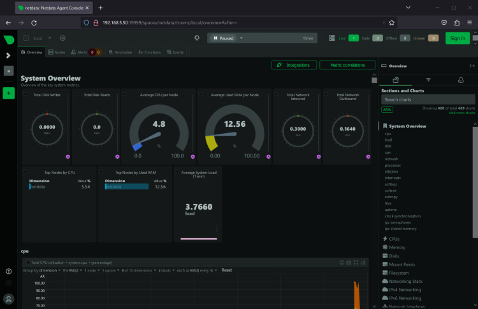Screen dimensions: 478x309
Task: Toggle checkbox on Top Nodes by CPU card
Action: pos(25,171)
